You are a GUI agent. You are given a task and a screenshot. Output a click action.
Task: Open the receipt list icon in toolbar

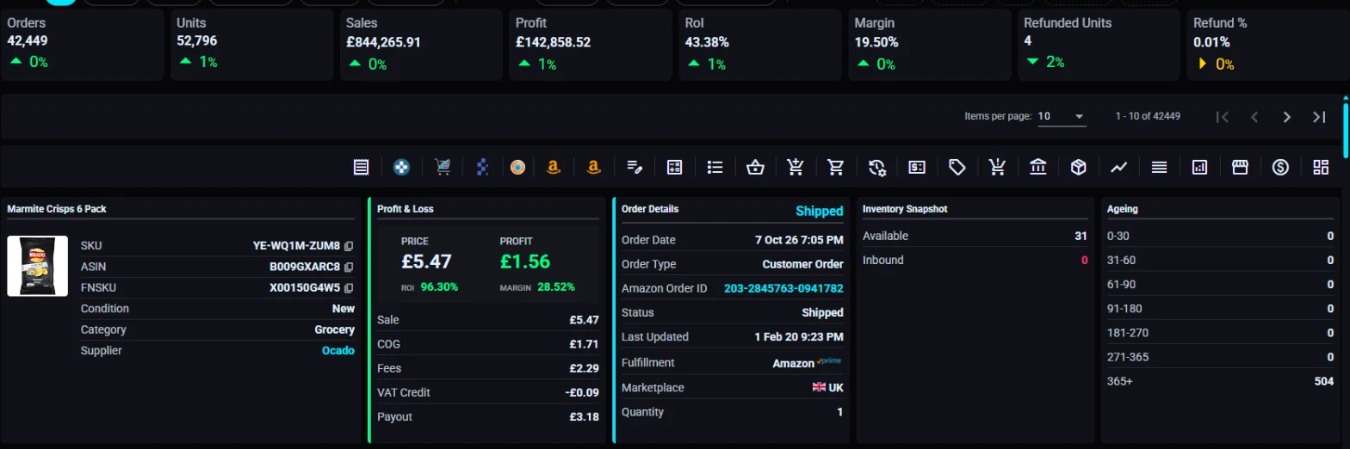[362, 168]
